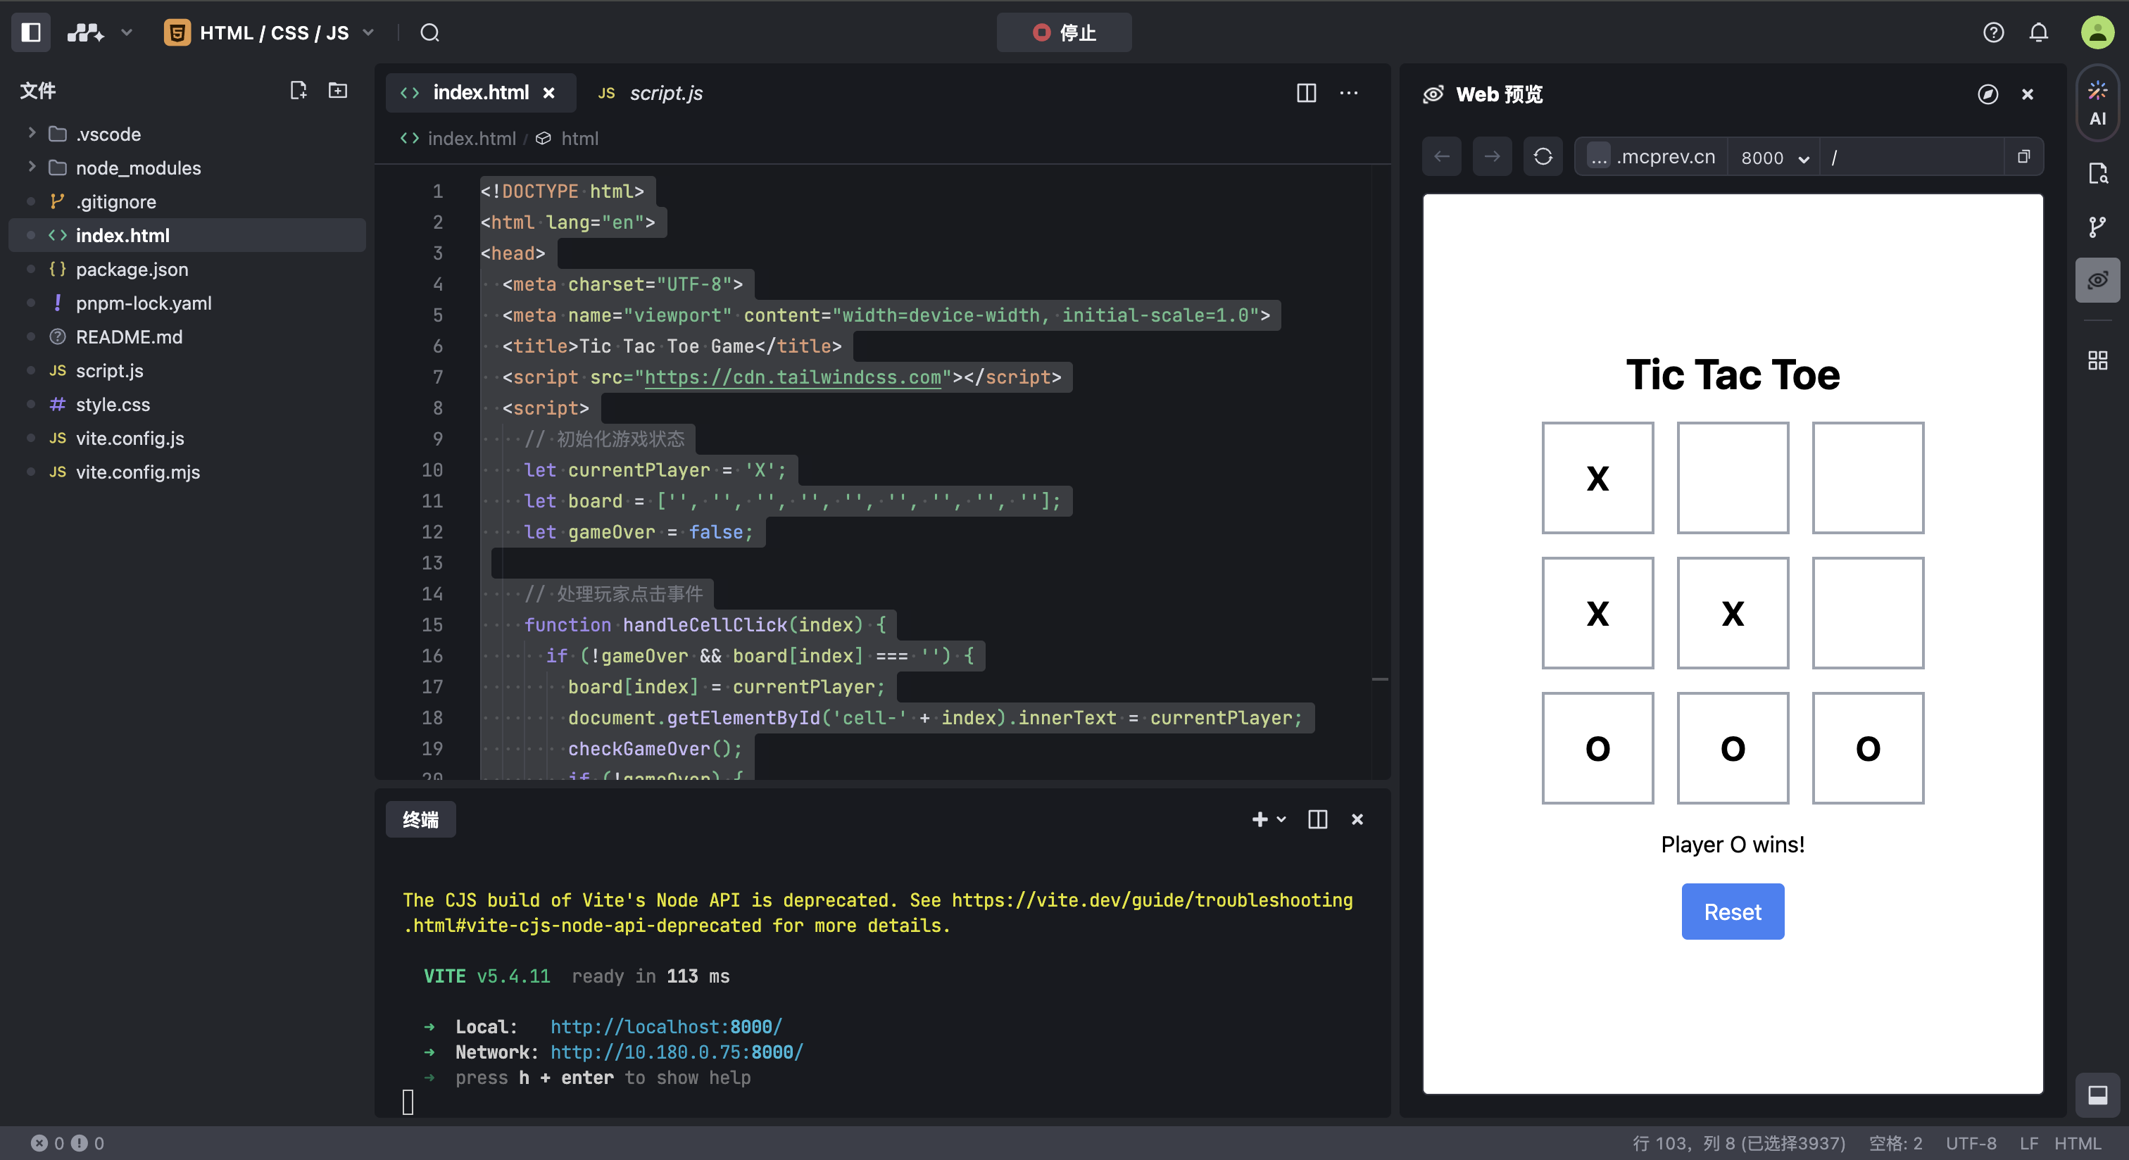Split the editor view
2129x1160 pixels.
(1306, 92)
